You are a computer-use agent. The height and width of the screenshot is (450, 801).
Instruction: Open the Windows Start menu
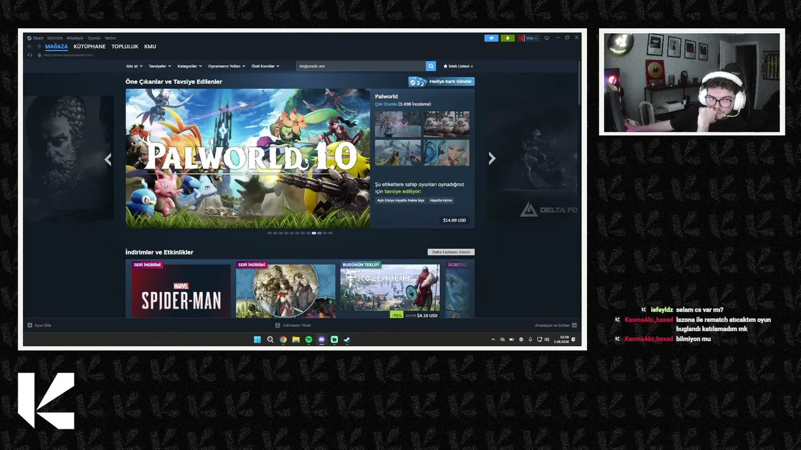click(257, 339)
